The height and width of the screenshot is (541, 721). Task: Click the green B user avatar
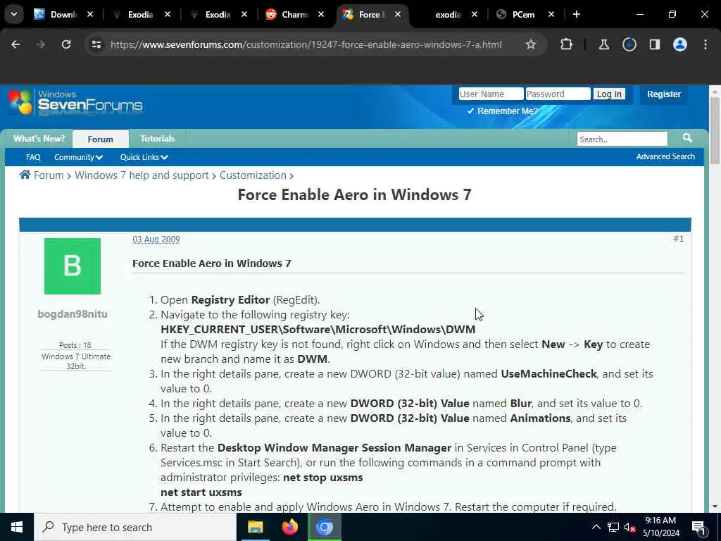(x=73, y=266)
